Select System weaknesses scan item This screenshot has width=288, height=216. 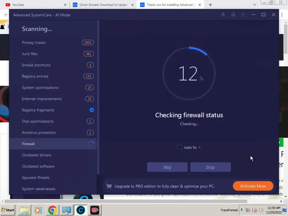(x=53, y=189)
